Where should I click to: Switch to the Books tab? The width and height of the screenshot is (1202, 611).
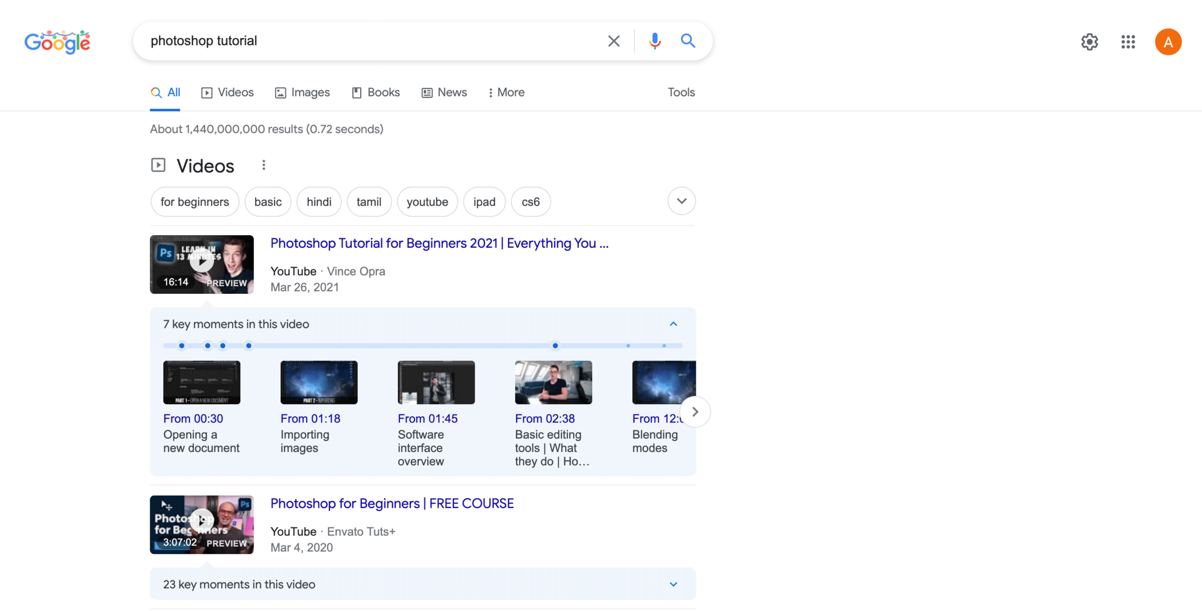376,92
